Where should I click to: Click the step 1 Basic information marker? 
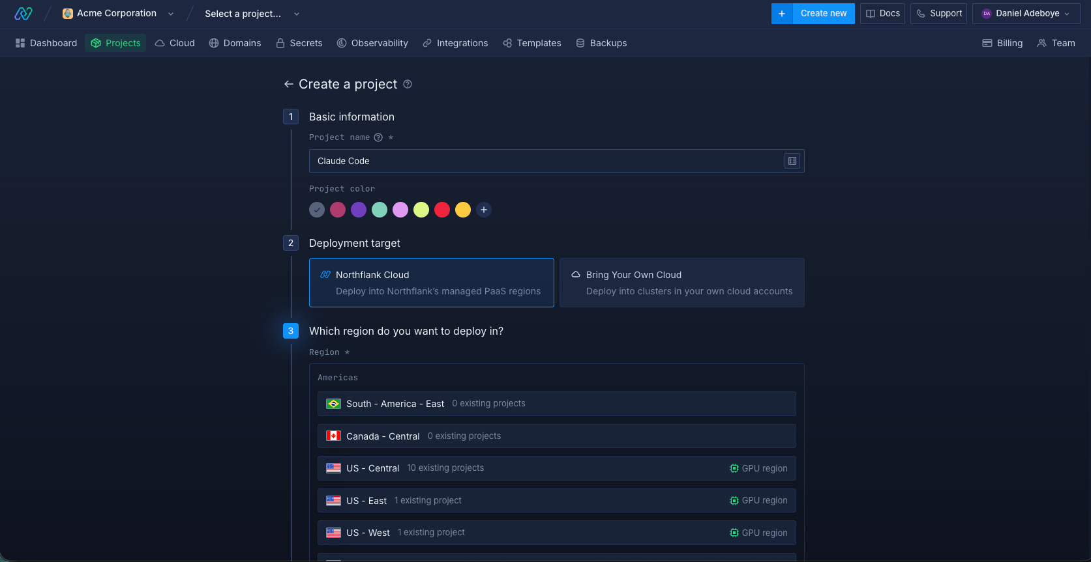pos(291,117)
